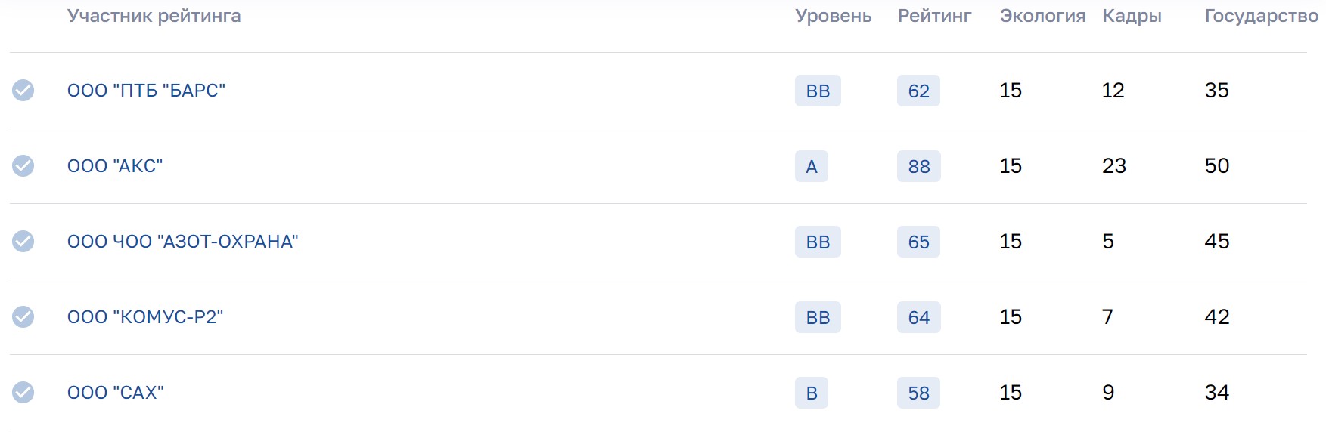Image resolution: width=1326 pixels, height=432 pixels.
Task: Sort table by the Экология column
Action: [x=1042, y=16]
